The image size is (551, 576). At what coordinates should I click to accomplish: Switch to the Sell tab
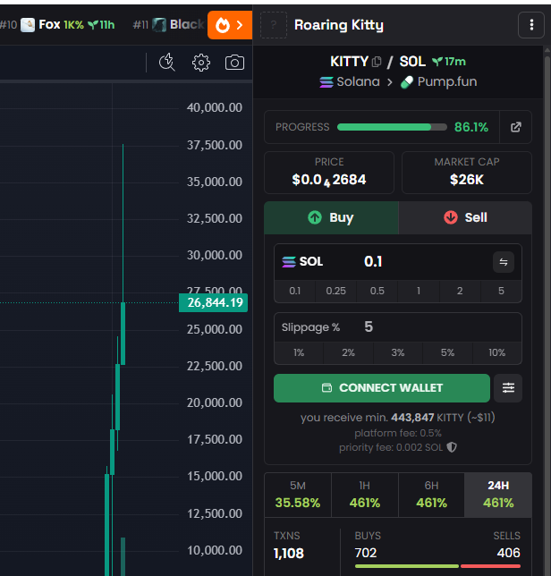point(465,217)
